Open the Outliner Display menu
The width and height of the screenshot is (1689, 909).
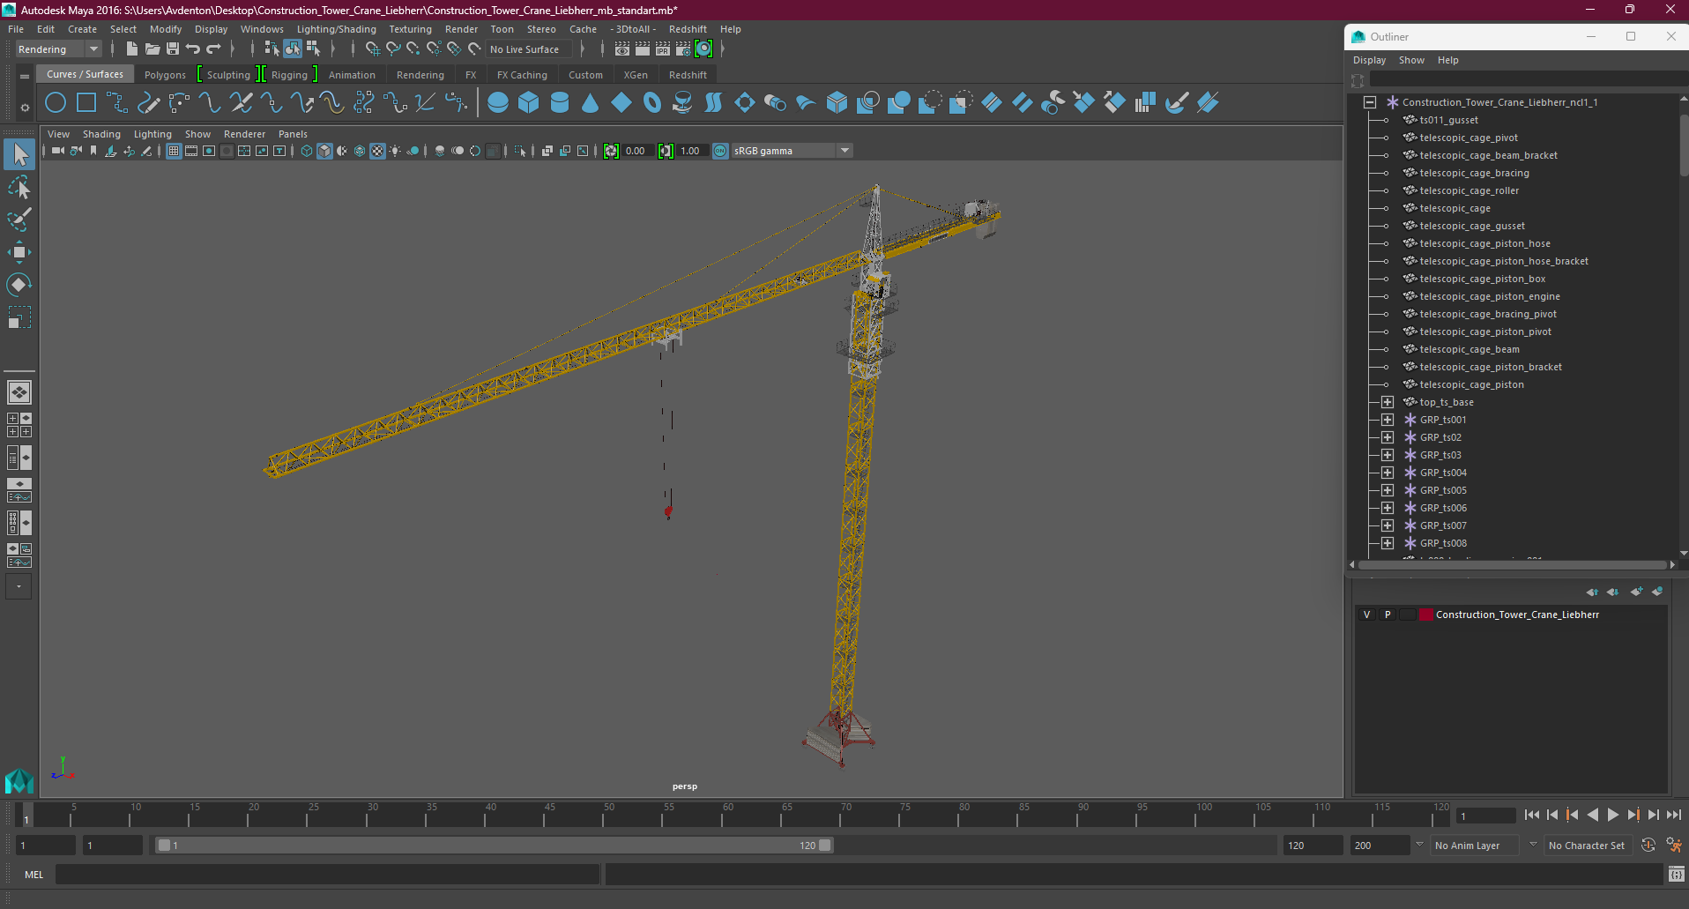(x=1369, y=60)
